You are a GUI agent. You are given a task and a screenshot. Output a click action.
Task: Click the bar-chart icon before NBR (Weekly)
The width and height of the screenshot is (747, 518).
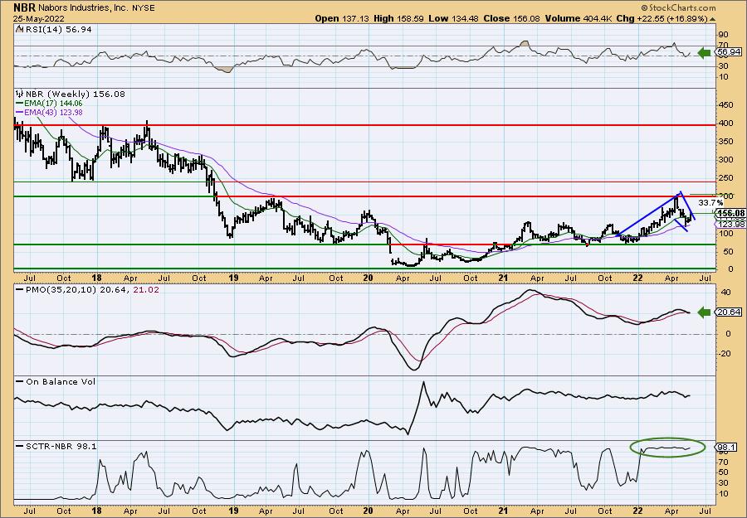point(20,94)
